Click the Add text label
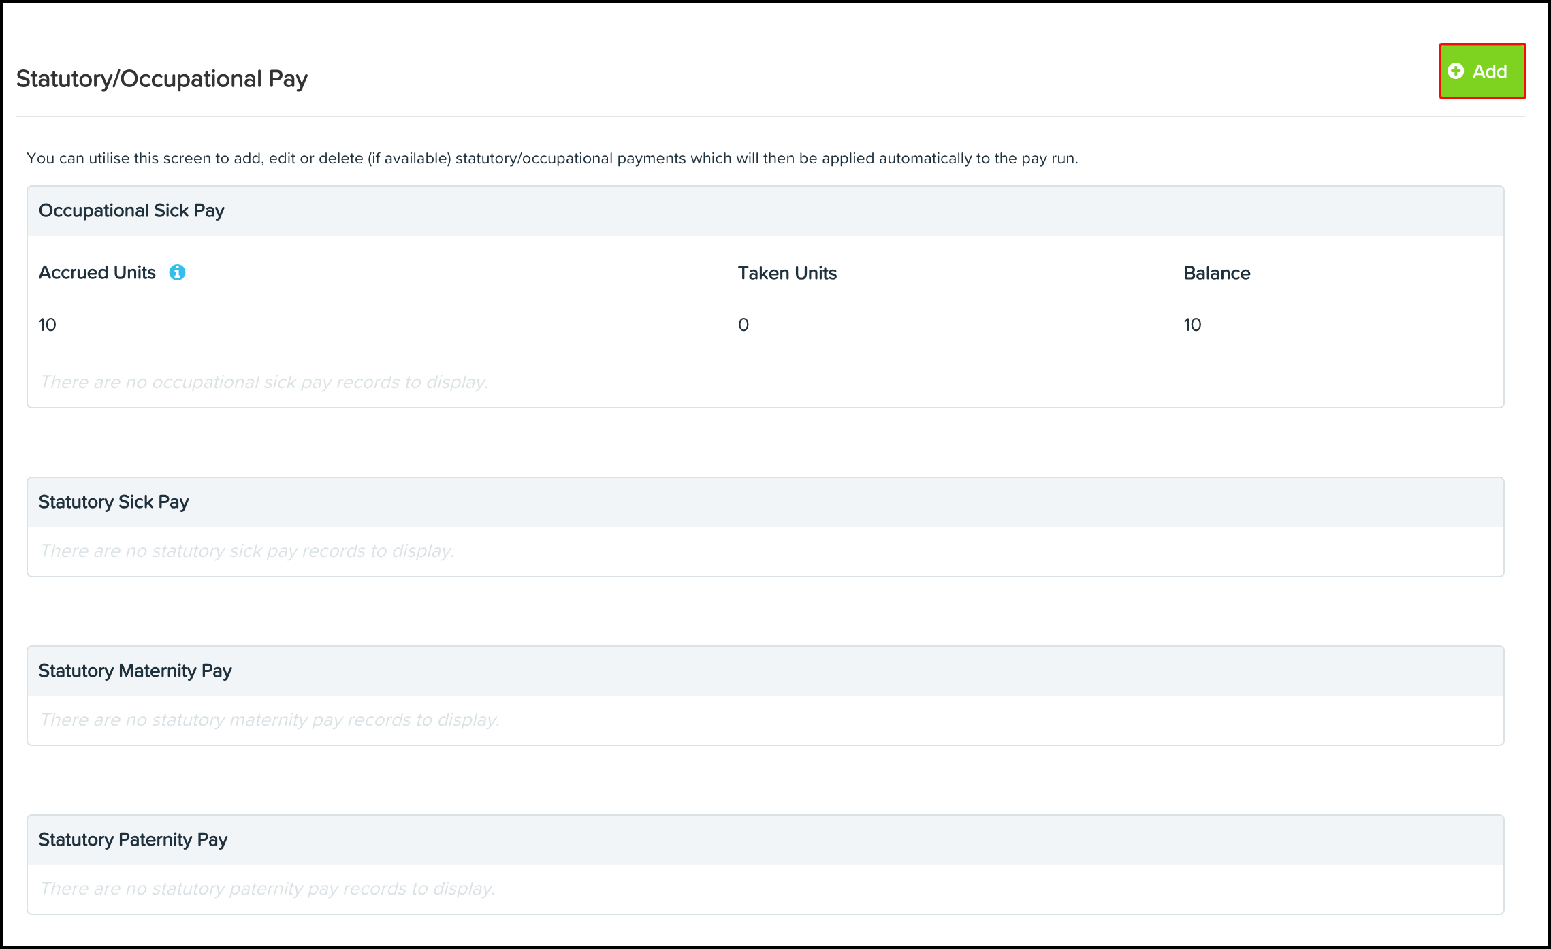Screen dimensions: 1551x949 tap(1490, 71)
